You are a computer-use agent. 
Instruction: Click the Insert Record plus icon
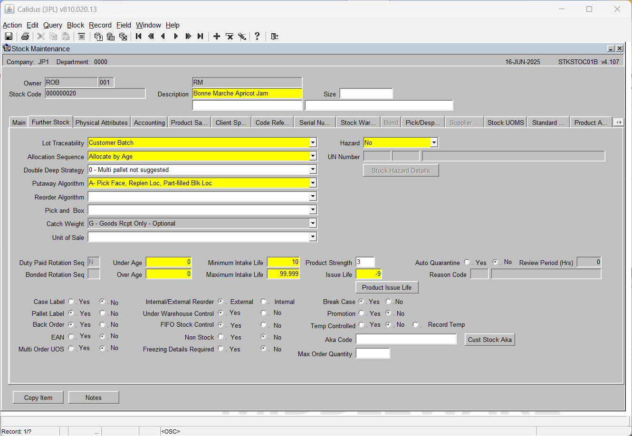click(x=217, y=37)
